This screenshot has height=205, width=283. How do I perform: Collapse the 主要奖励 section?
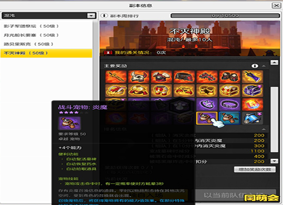click(264, 66)
